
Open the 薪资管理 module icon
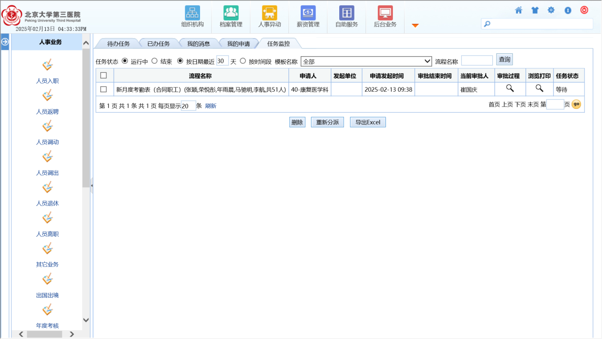pyautogui.click(x=308, y=13)
